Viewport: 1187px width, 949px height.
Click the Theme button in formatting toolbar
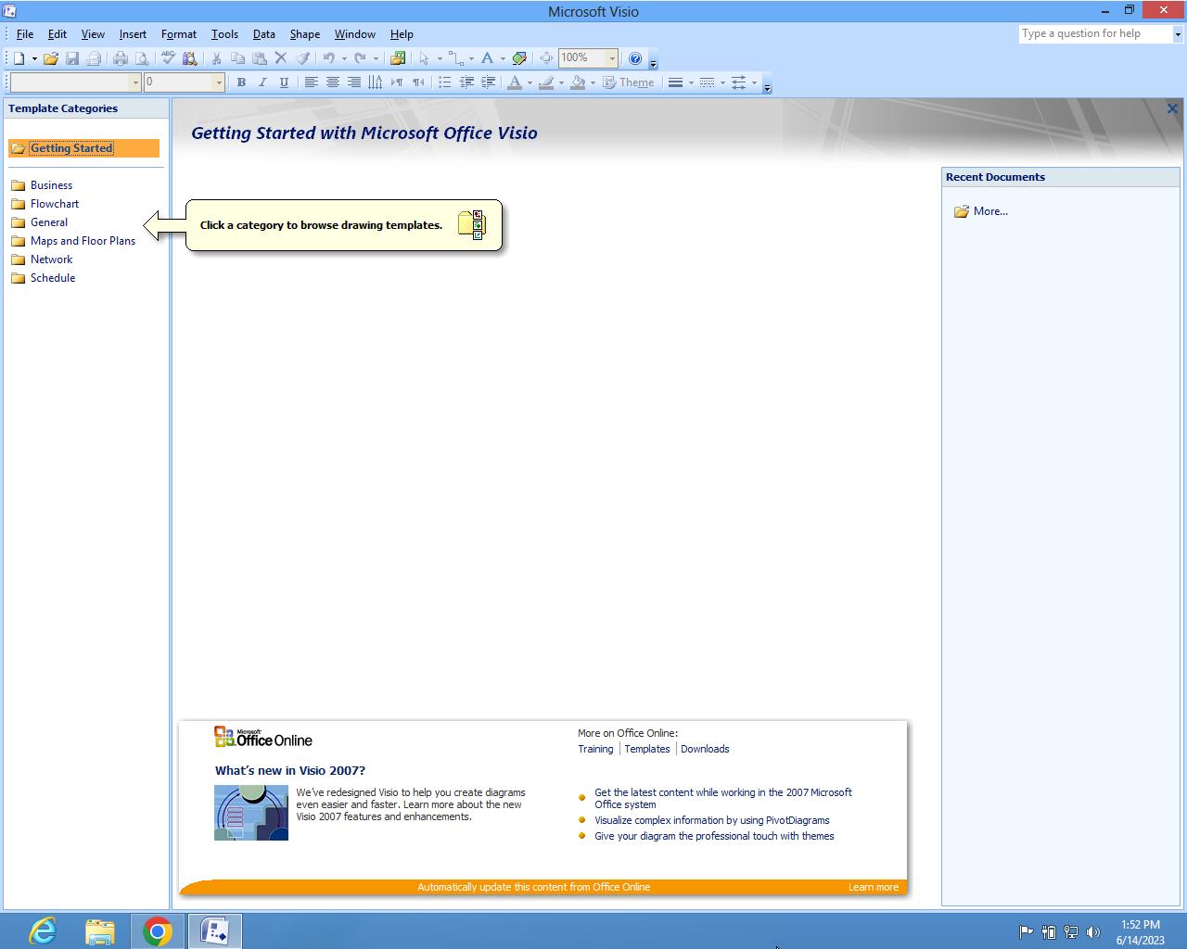pyautogui.click(x=629, y=82)
